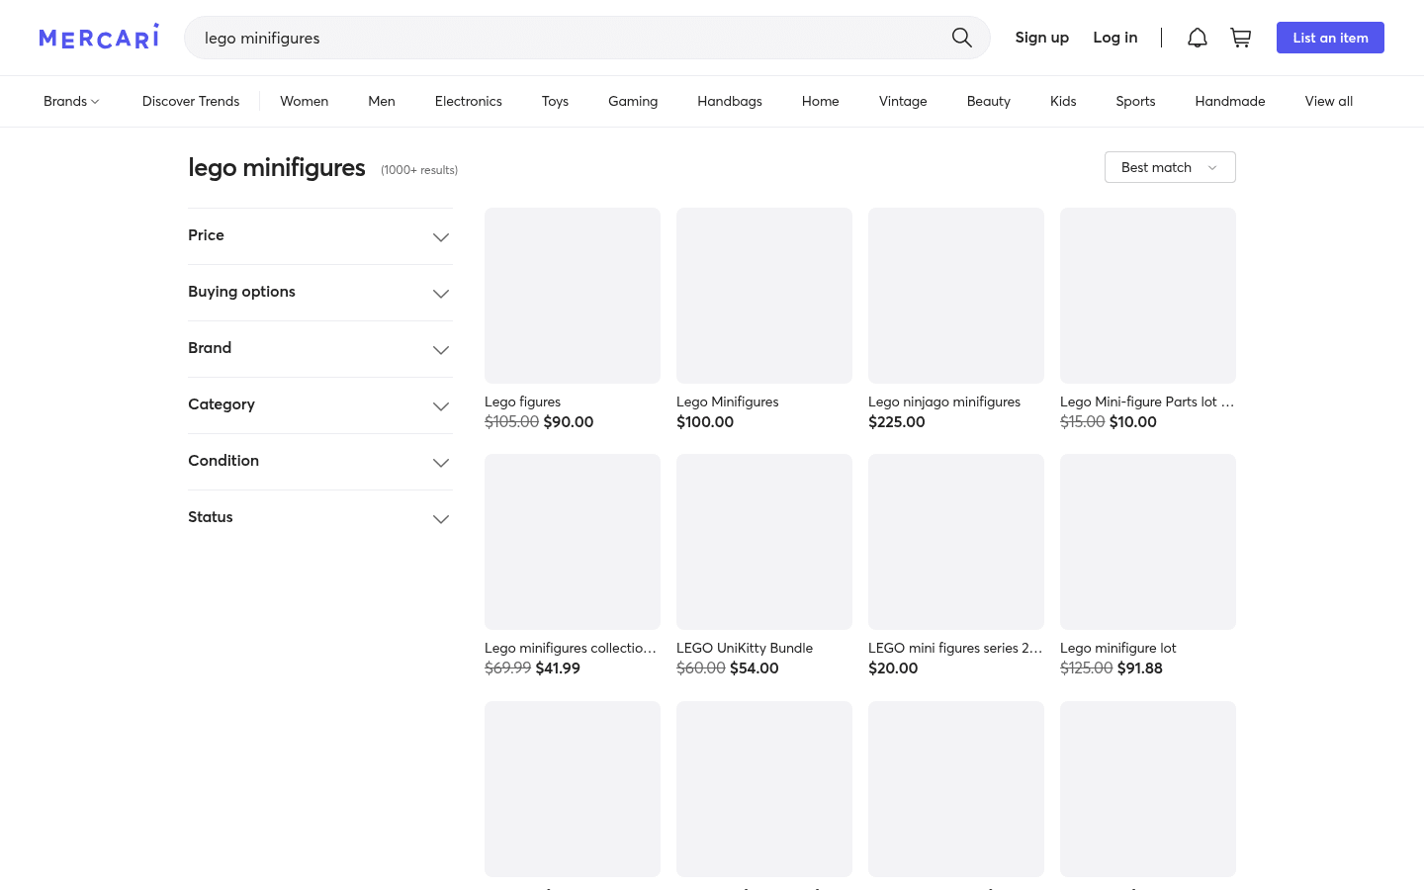Click List an item button
The height and width of the screenshot is (890, 1424).
coord(1330,38)
